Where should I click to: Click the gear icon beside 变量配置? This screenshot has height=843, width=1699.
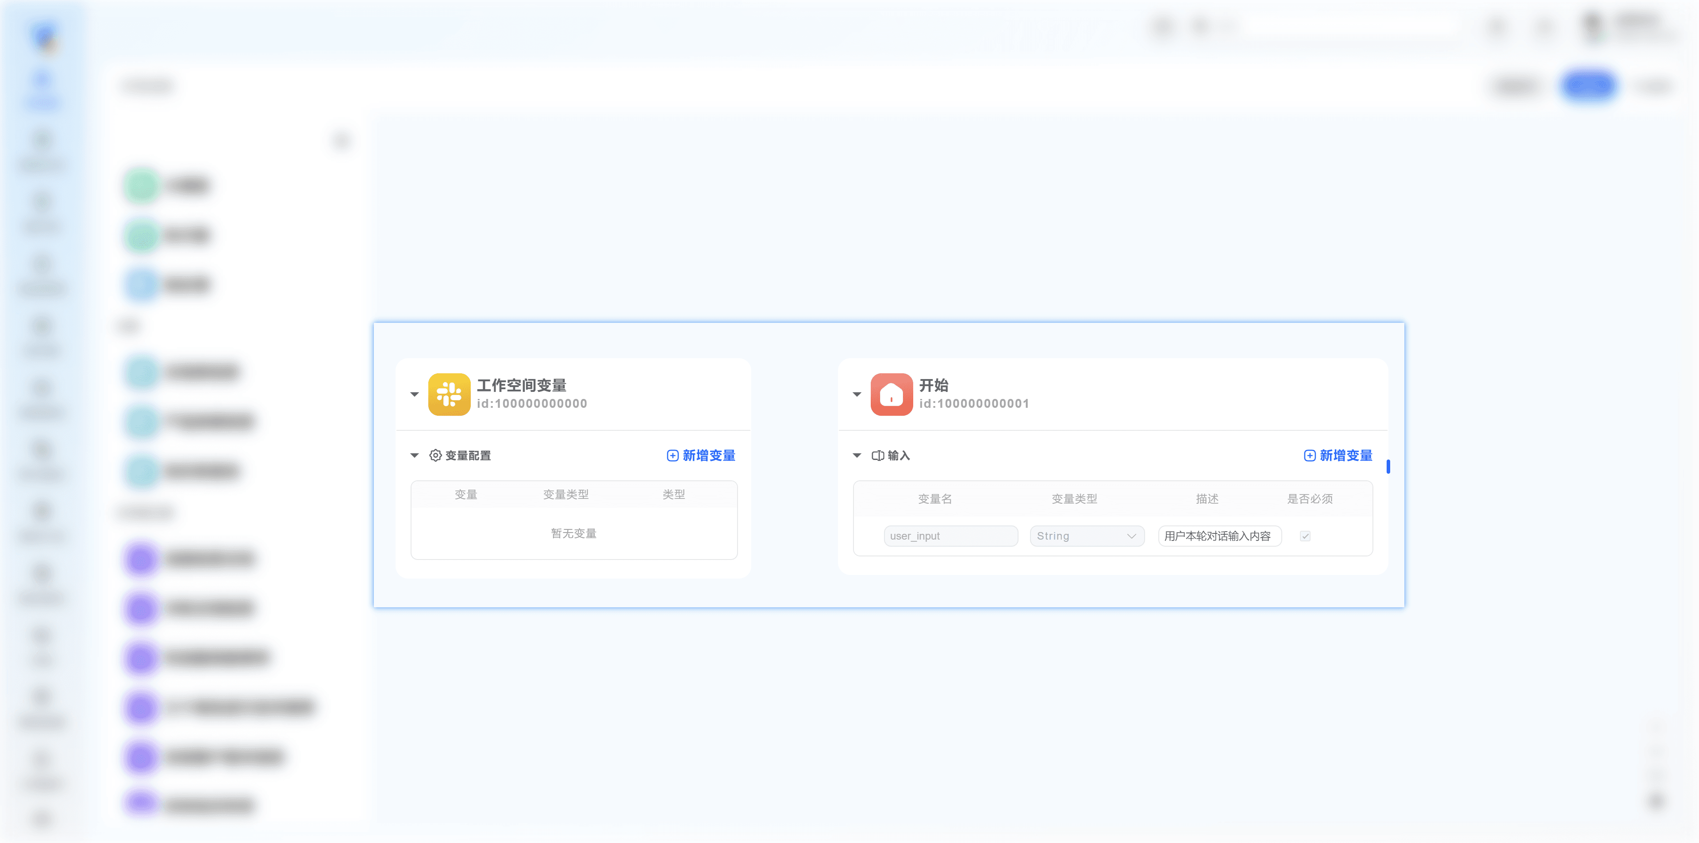[435, 456]
